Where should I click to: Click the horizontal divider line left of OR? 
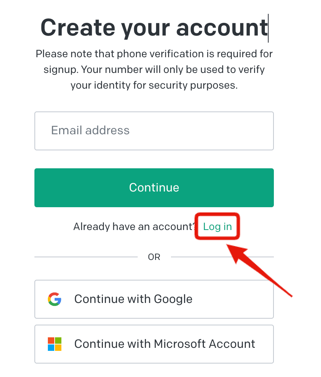86,257
